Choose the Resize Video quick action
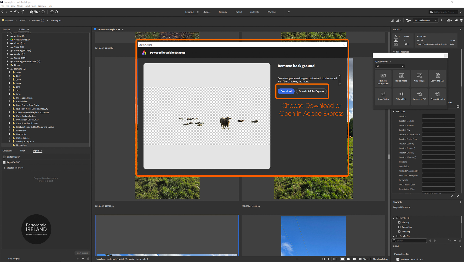 tap(383, 96)
